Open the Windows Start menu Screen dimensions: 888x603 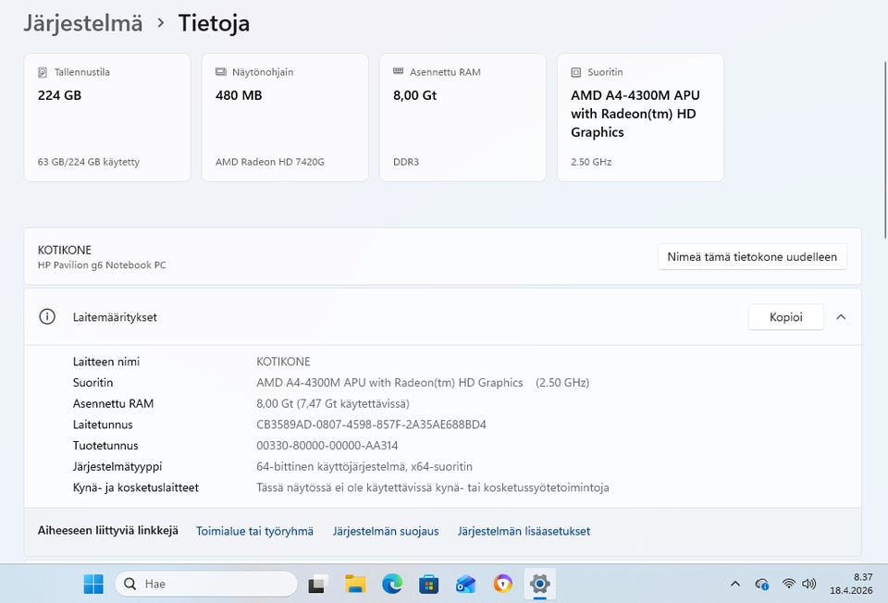tap(93, 584)
